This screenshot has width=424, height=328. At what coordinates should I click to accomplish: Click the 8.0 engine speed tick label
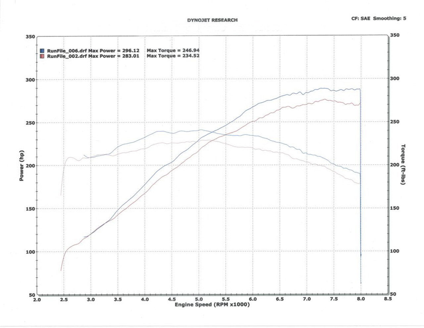pos(361,299)
